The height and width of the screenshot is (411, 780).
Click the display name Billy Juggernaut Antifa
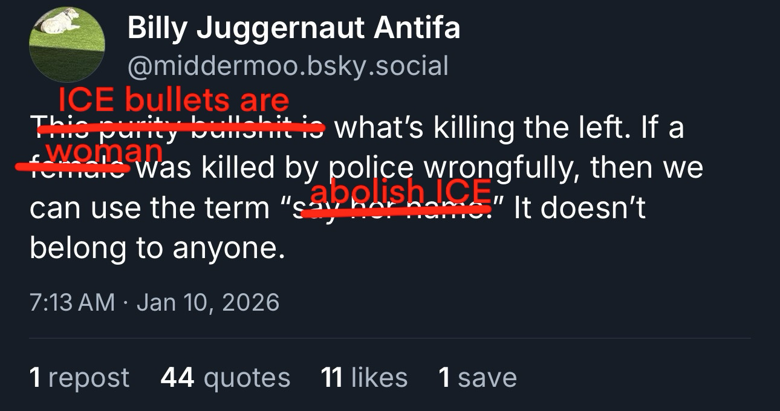coord(294,28)
